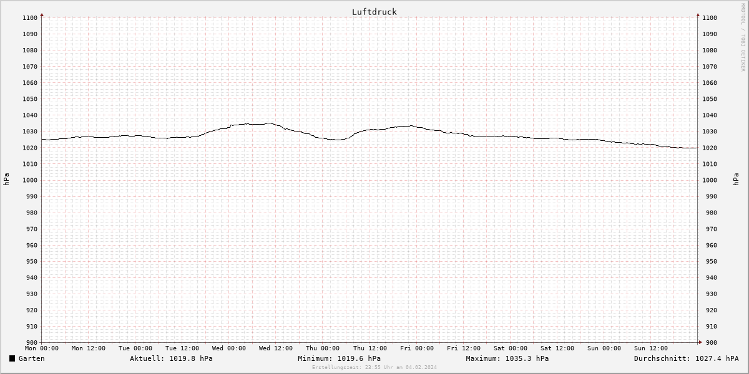Click the right axis 1040 label

710,115
